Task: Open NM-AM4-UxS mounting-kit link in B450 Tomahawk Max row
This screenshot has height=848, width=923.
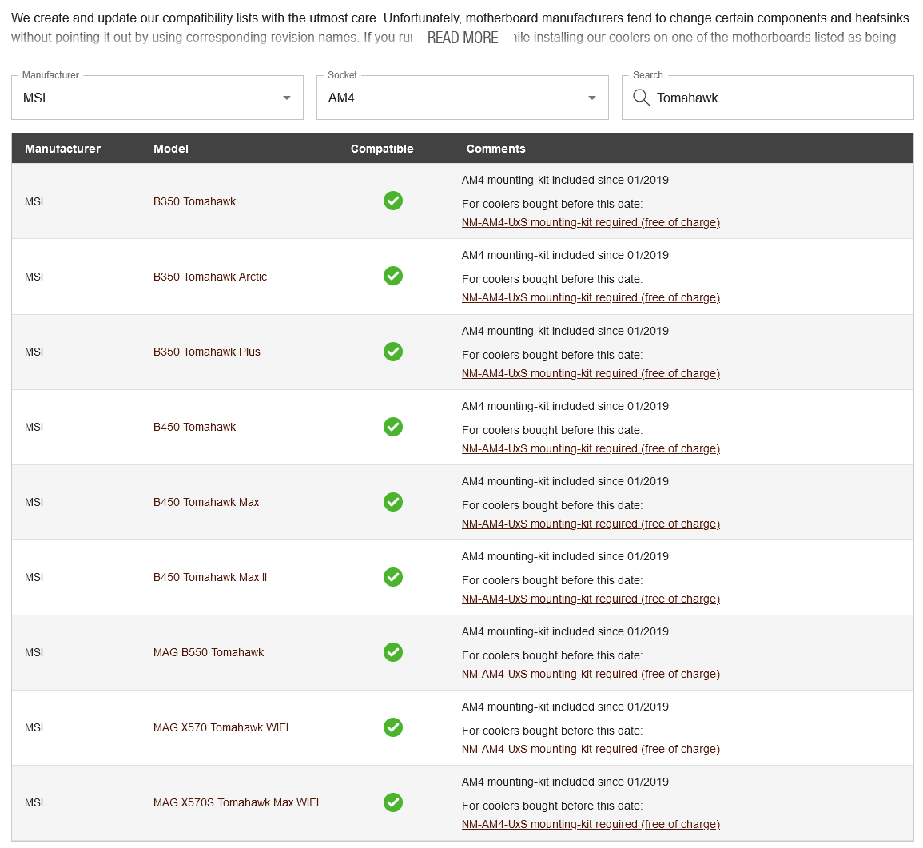Action: tap(591, 524)
